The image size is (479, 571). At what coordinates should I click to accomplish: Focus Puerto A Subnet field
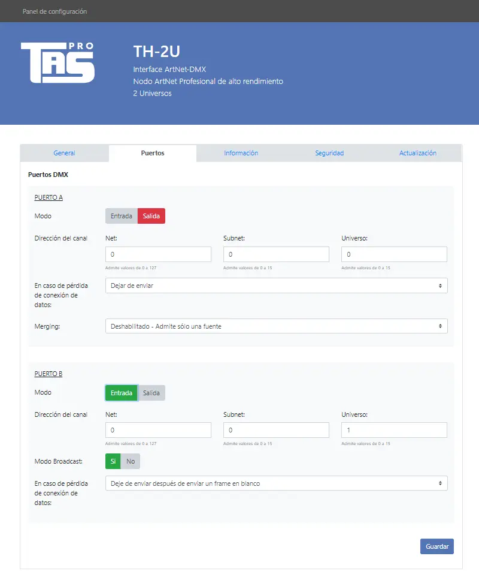click(276, 254)
